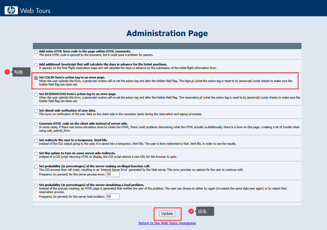Viewport: 327px width, 230px height.
Task: Uncheck Set LOGIN form's action tag checkbox
Action: (36, 78)
